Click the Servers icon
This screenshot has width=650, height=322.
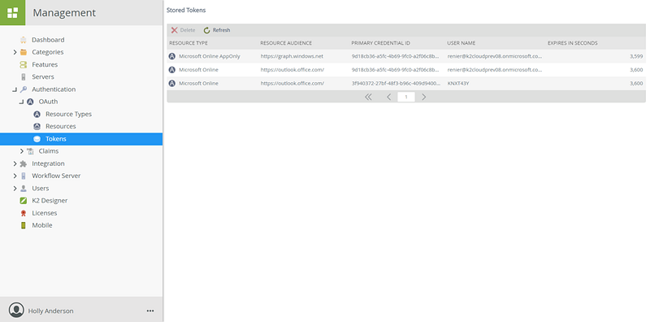[24, 76]
